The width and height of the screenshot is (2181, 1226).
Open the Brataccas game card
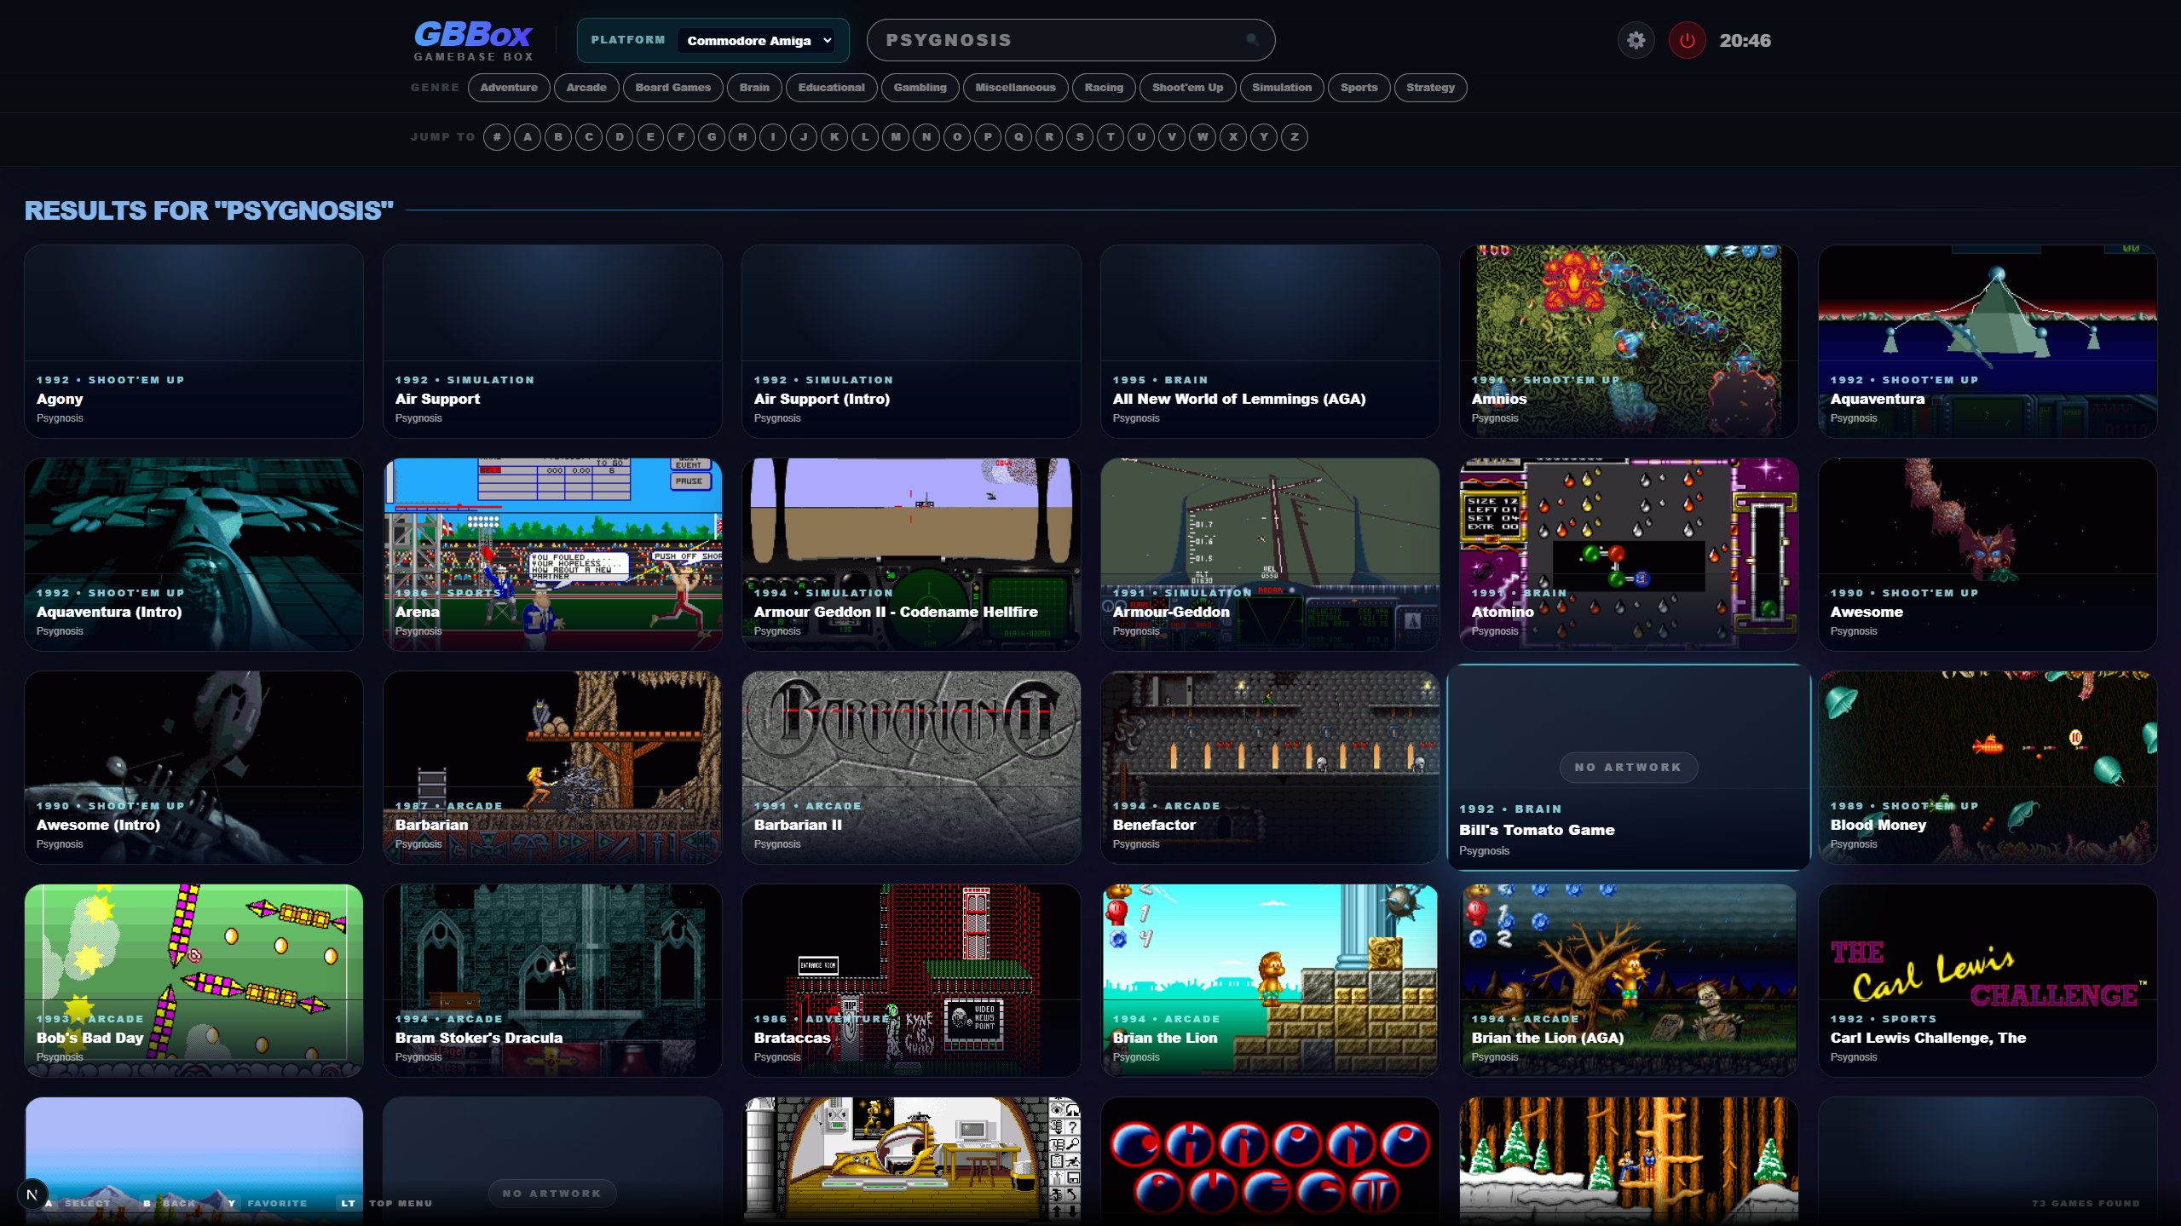[x=911, y=981]
